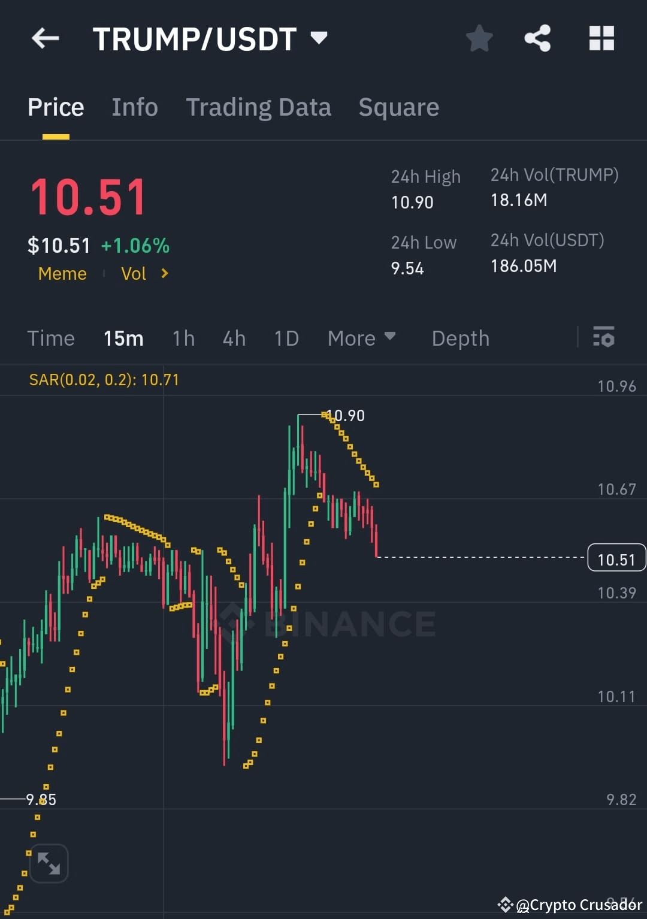The height and width of the screenshot is (919, 647).
Task: Expand the More timeframe dropdown
Action: [361, 338]
